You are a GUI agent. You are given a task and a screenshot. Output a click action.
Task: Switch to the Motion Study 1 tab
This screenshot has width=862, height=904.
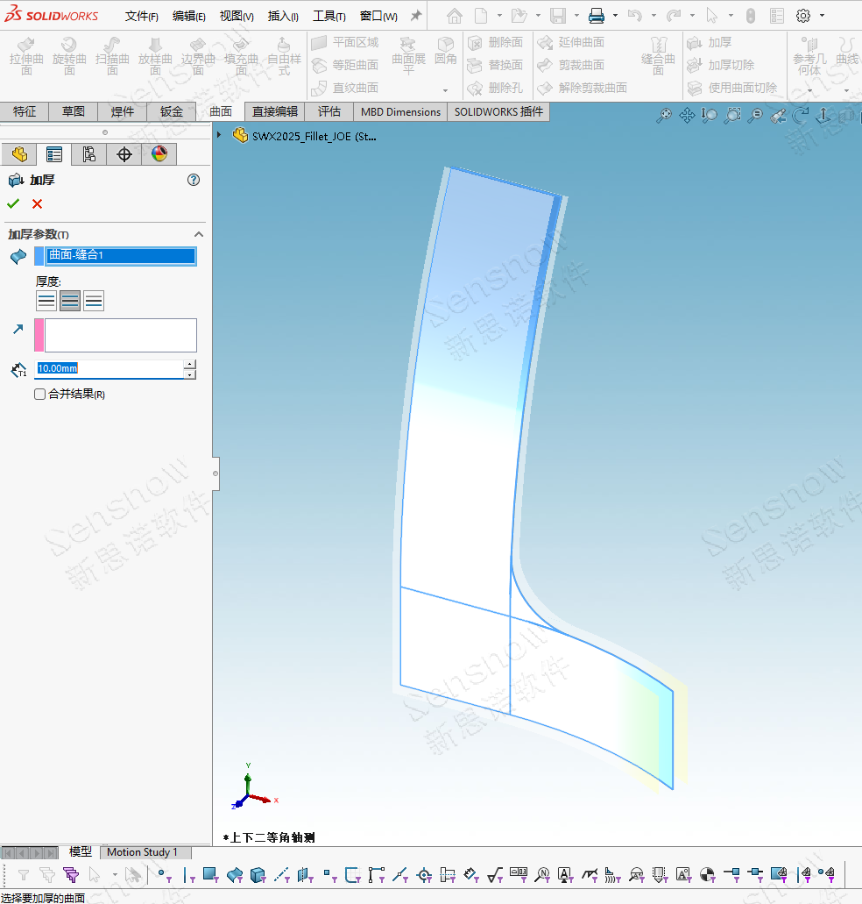(142, 852)
